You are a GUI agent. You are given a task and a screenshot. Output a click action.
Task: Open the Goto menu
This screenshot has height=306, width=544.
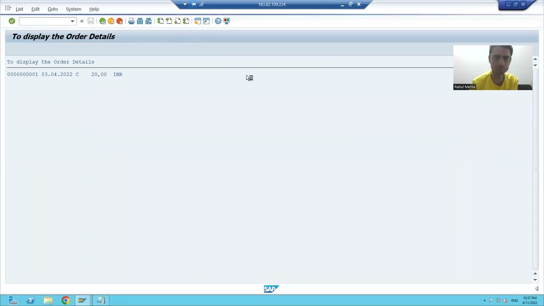click(53, 9)
